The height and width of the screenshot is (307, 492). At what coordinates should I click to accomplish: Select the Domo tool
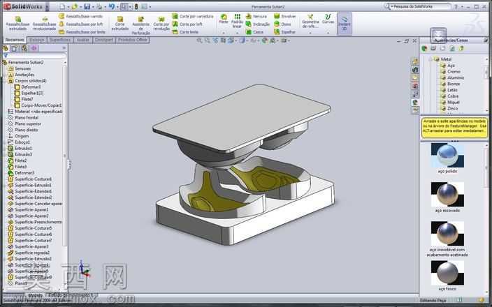[282, 24]
